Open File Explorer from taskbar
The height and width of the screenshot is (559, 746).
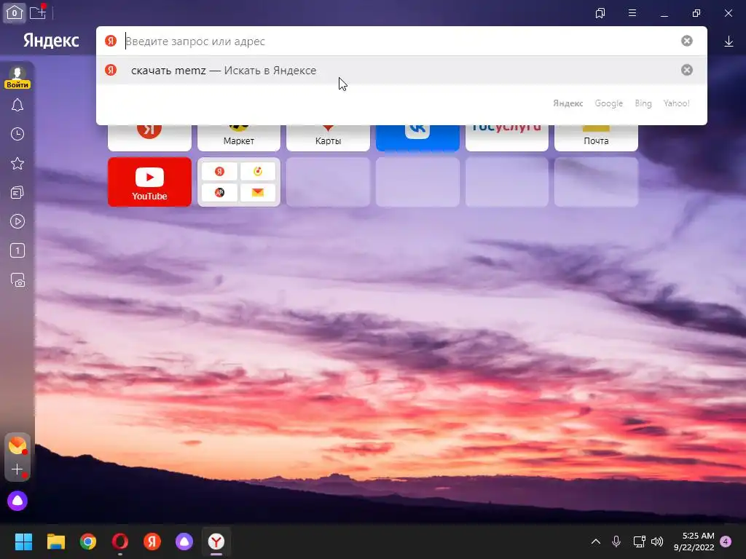(55, 542)
